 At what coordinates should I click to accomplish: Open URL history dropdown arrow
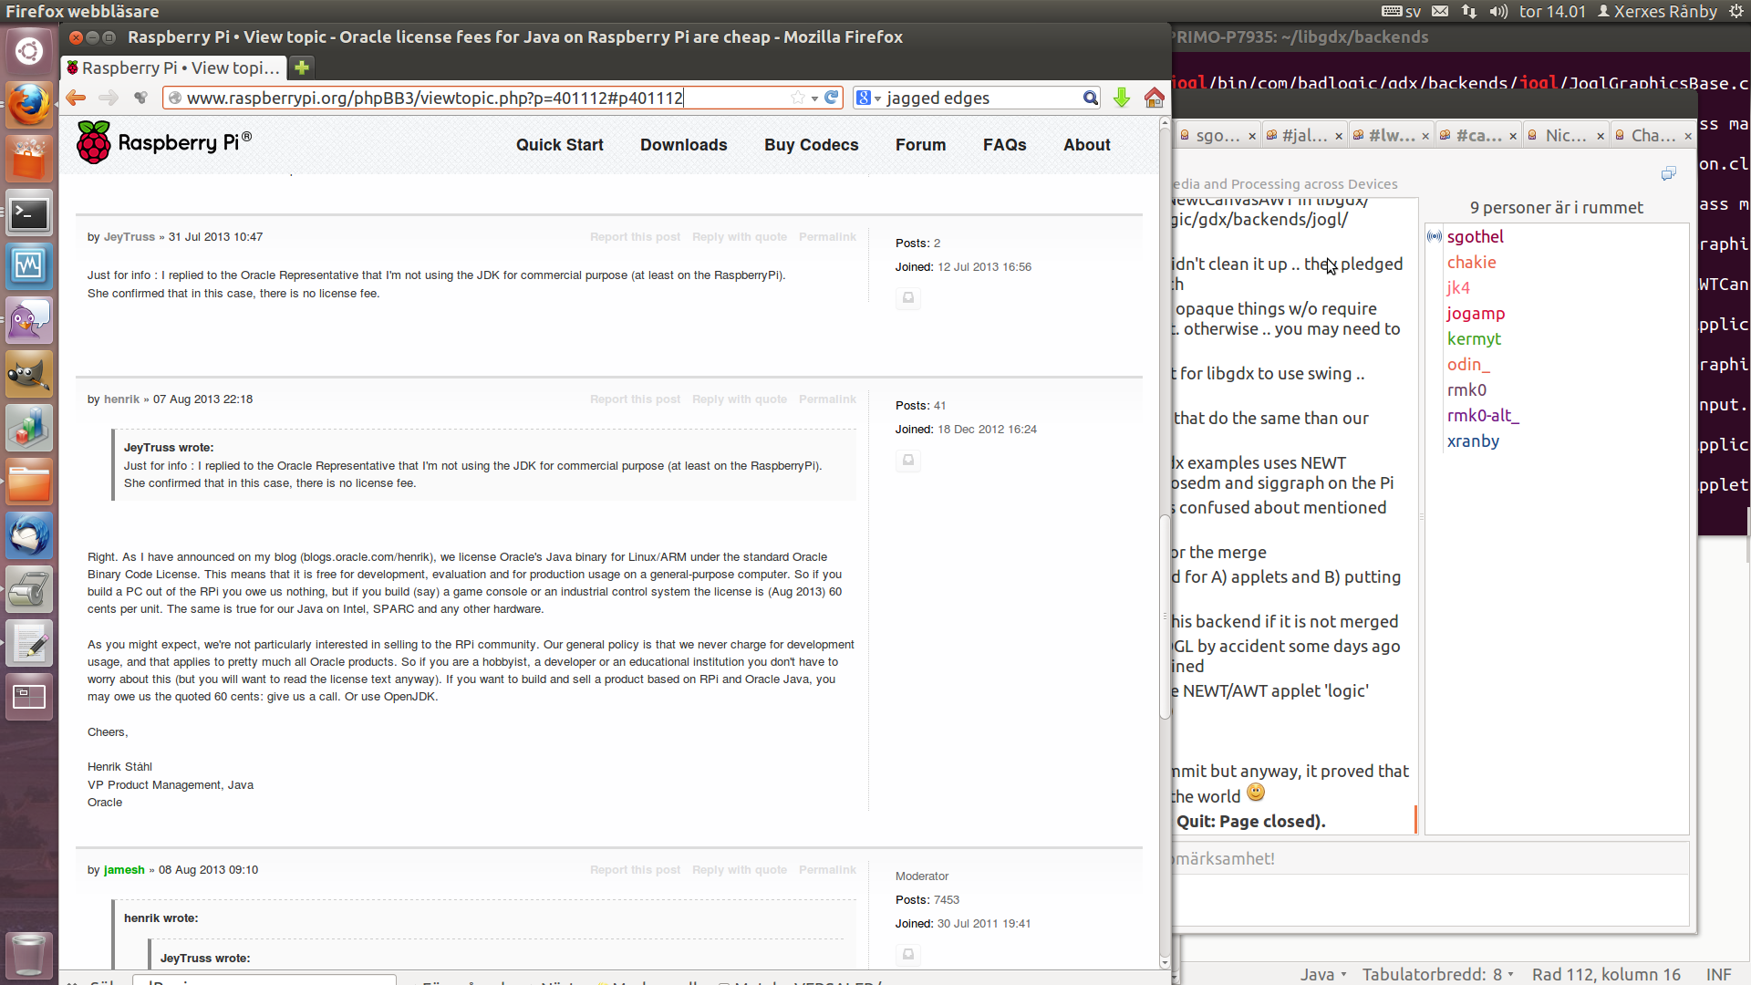[814, 98]
